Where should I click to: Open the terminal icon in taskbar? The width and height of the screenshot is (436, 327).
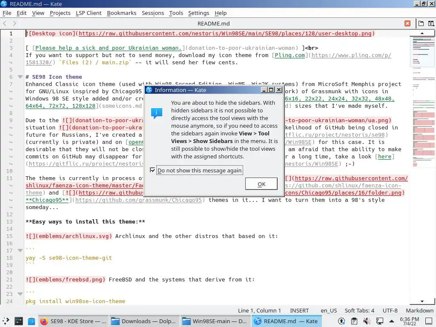(x=19, y=321)
